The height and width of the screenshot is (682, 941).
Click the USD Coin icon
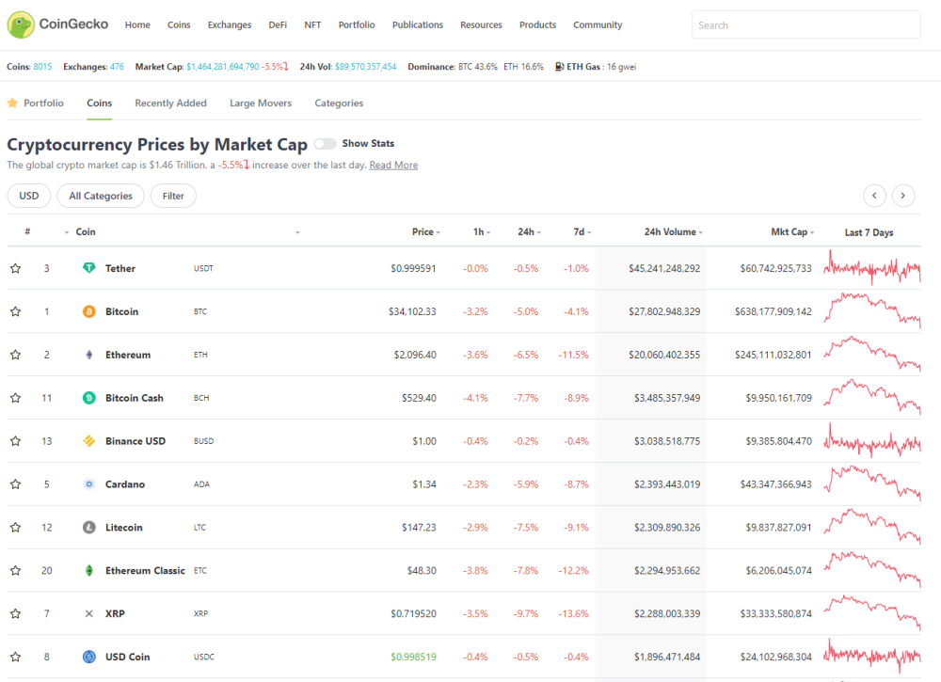coord(88,657)
